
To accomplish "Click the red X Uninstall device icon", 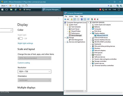I will [95, 19].
